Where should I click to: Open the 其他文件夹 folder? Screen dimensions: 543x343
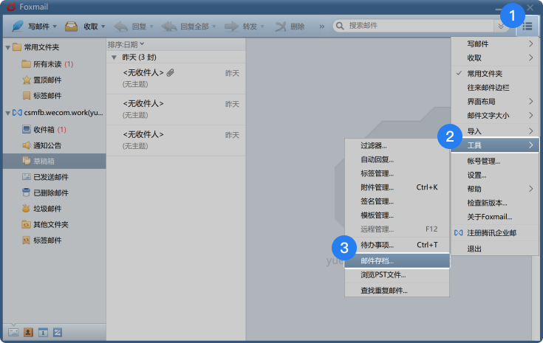45,225
